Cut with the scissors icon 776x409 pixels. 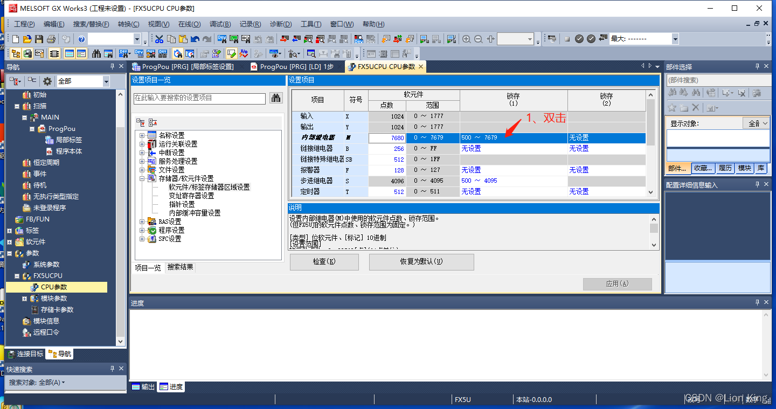click(159, 39)
